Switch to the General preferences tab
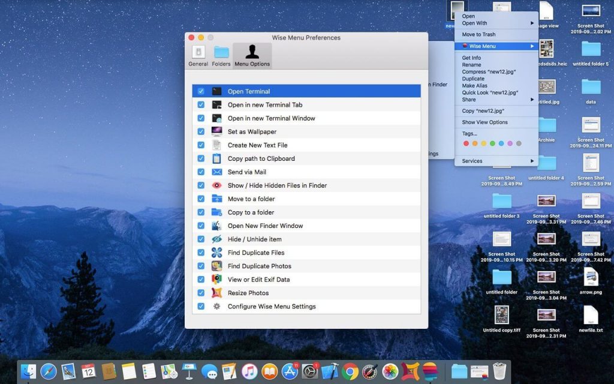 tap(198, 55)
